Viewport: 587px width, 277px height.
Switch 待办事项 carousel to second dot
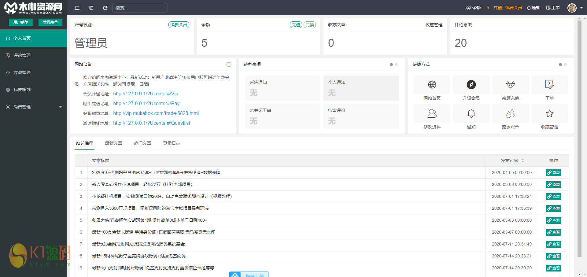[396, 65]
